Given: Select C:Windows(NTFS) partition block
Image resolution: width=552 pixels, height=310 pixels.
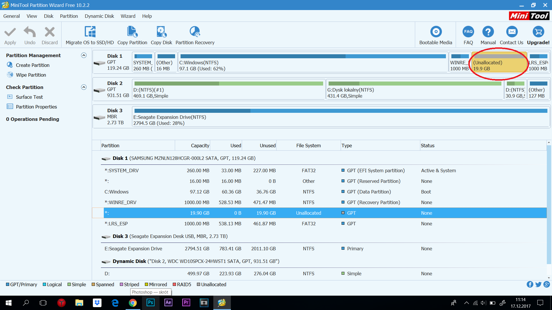Looking at the screenshot, I should point(313,62).
